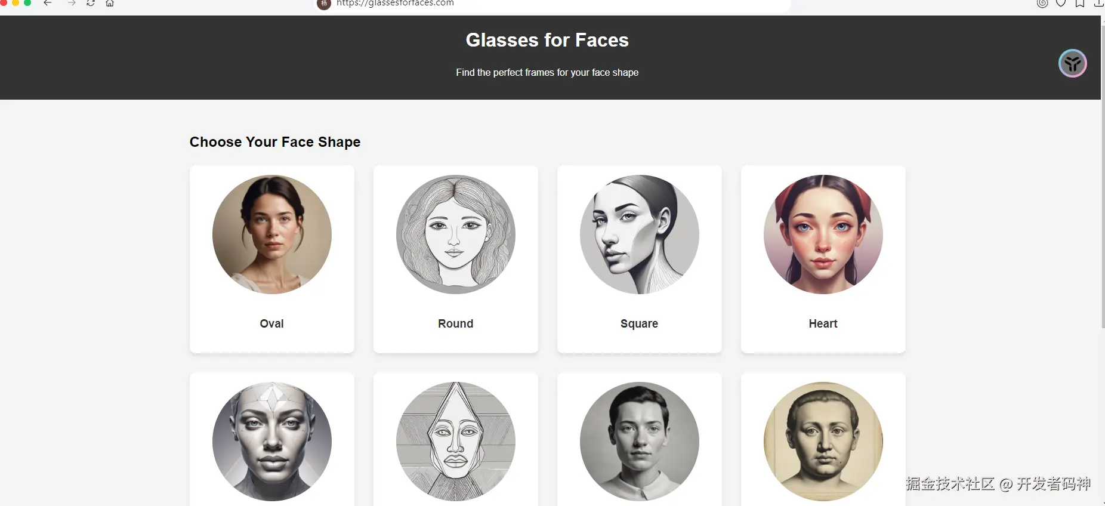The height and width of the screenshot is (506, 1105).
Task: Select the triangle line-drawing face portrait
Action: [x=456, y=442]
